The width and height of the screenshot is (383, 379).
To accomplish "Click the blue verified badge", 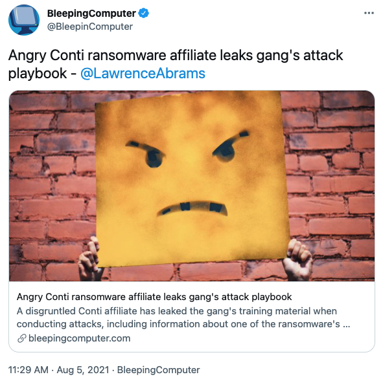I will [x=144, y=13].
